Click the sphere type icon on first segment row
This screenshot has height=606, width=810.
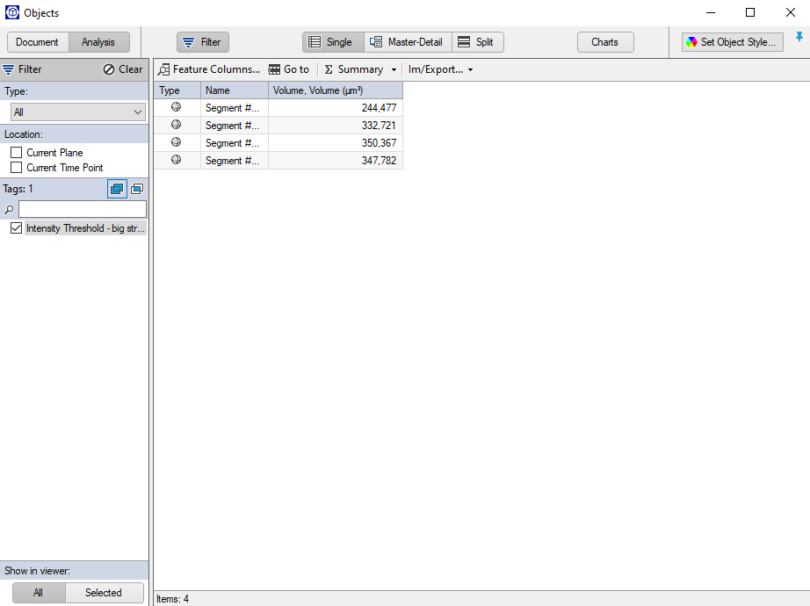[176, 107]
